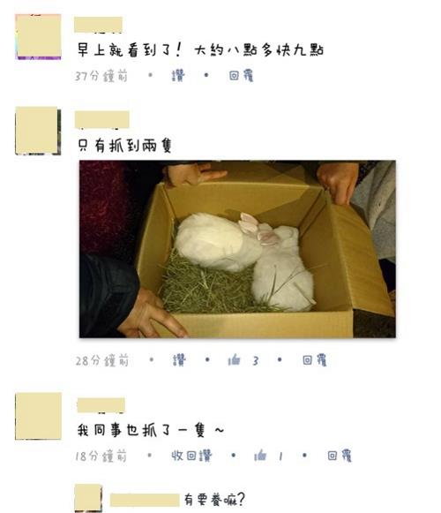Open avatar beside 我同事也抓了一隻 comment
The image size is (441, 513).
click(x=38, y=416)
